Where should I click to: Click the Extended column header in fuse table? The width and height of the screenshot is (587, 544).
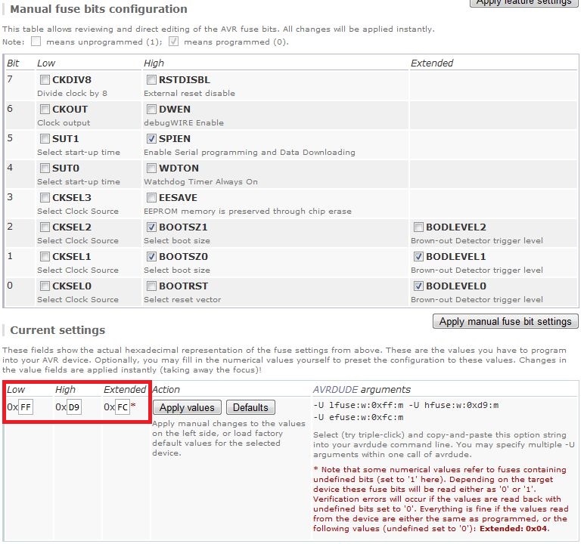click(432, 63)
